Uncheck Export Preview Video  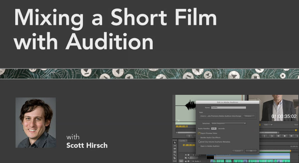coord(199,133)
